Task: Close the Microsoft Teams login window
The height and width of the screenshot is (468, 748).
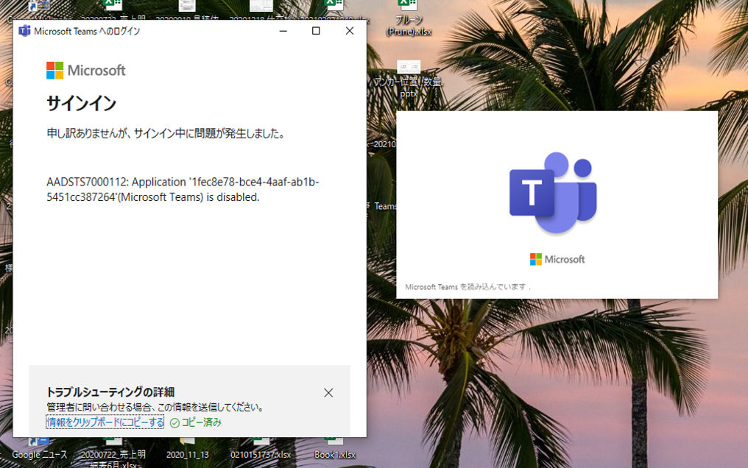Action: [x=350, y=31]
